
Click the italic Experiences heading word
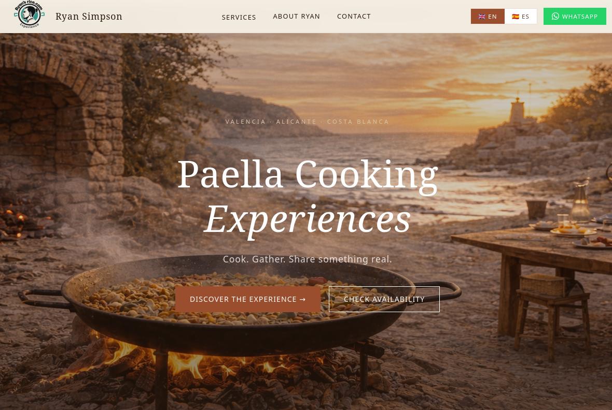tap(307, 219)
